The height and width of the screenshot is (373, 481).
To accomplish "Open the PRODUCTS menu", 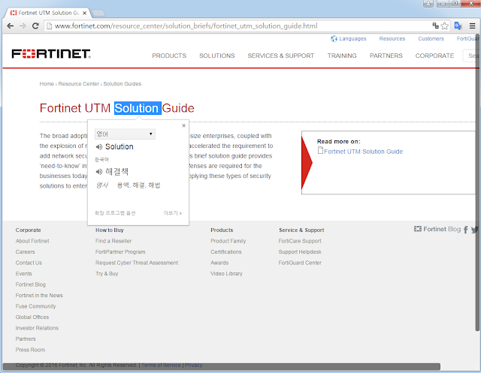I will click(x=169, y=56).
